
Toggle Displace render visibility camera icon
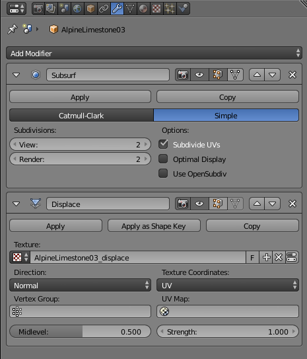click(183, 204)
